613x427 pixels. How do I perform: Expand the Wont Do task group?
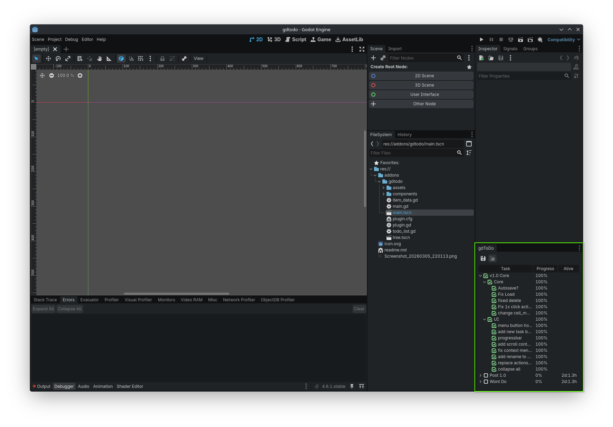(480, 382)
